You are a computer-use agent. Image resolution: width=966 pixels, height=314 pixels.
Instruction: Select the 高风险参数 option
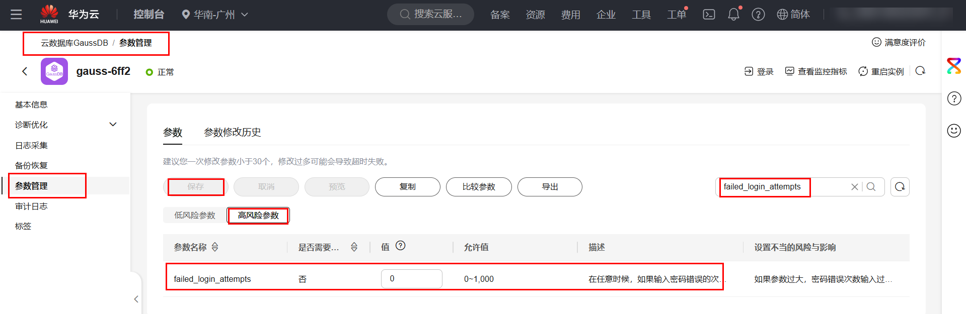[x=258, y=216]
